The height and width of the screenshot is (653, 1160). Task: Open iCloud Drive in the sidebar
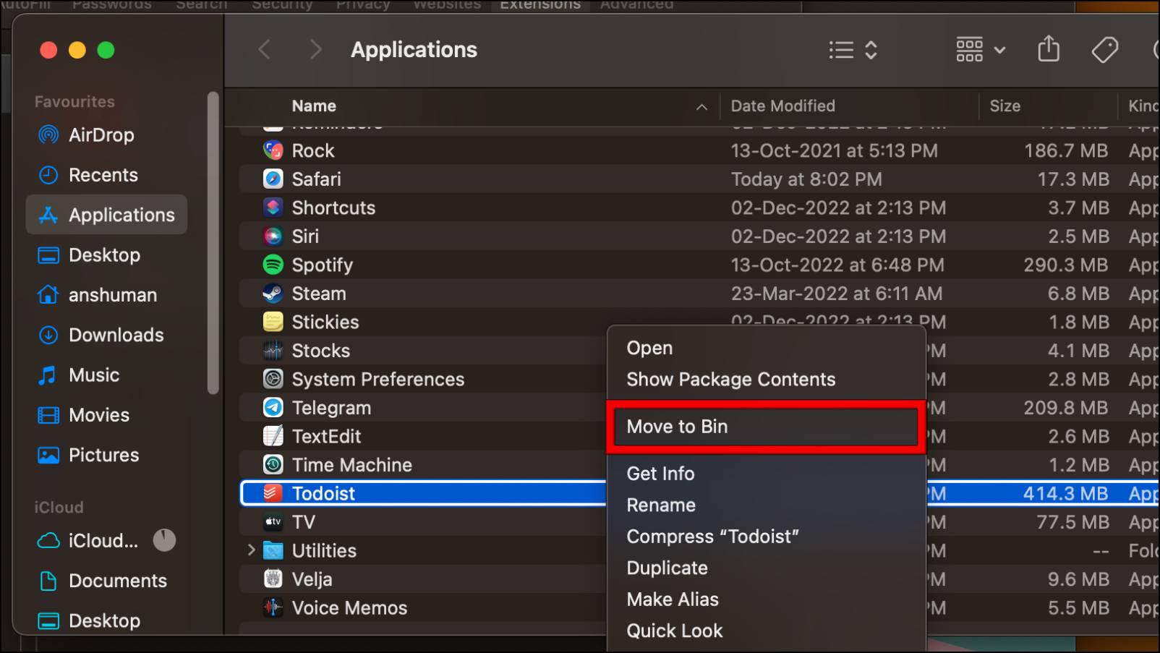(x=87, y=541)
